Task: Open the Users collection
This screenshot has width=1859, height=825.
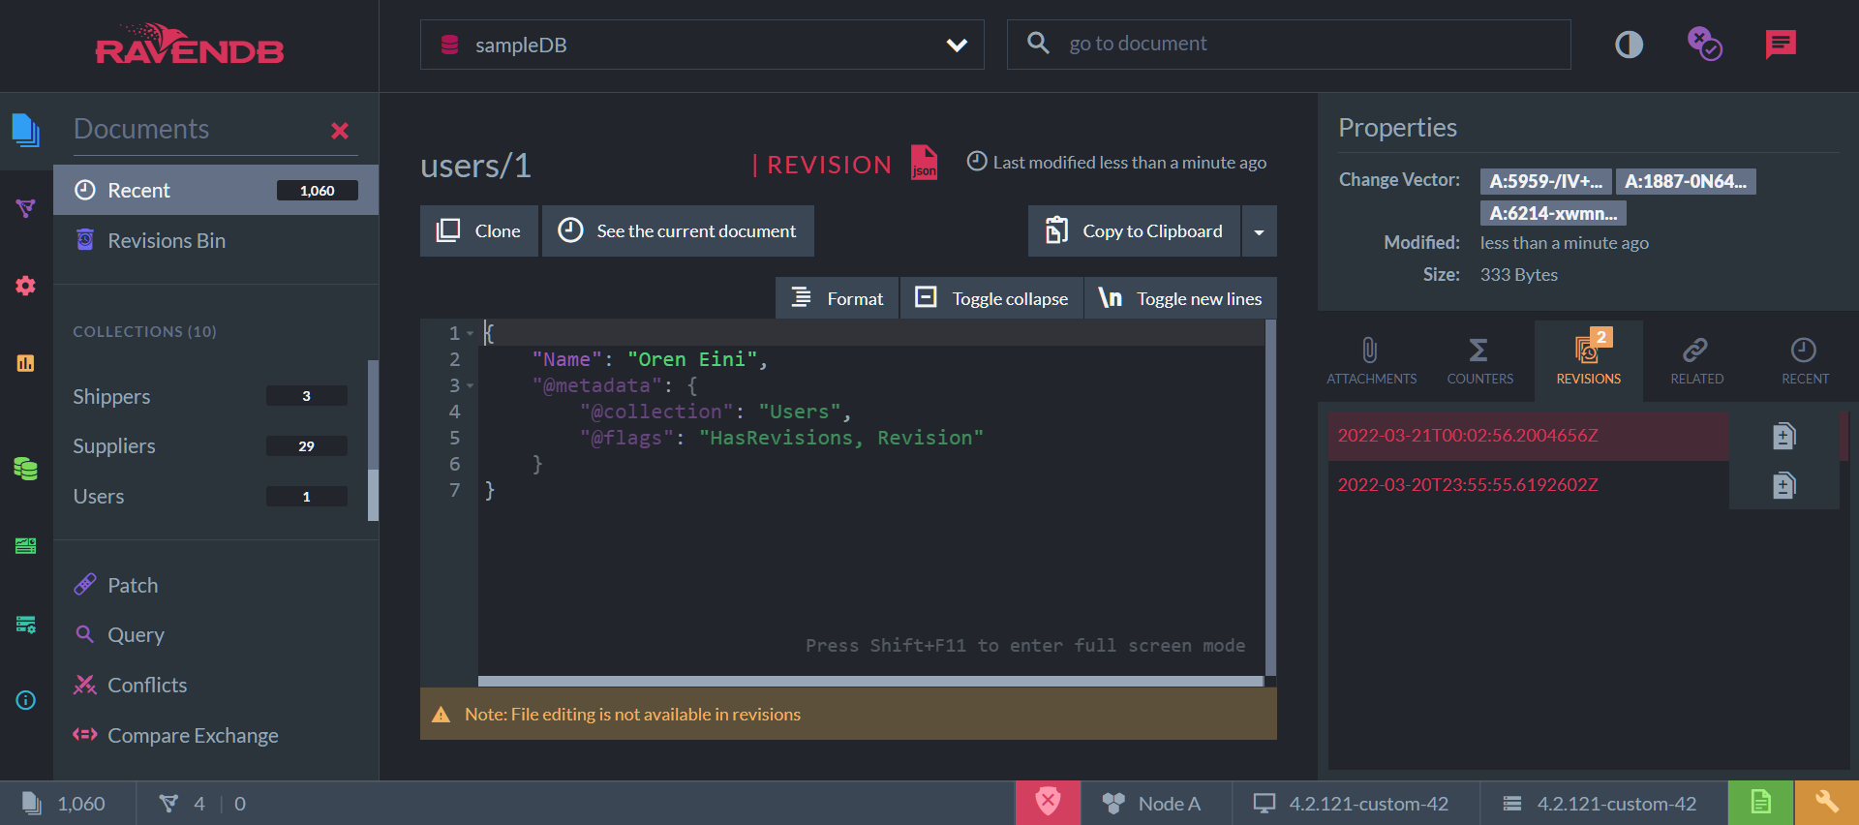Action: point(210,497)
